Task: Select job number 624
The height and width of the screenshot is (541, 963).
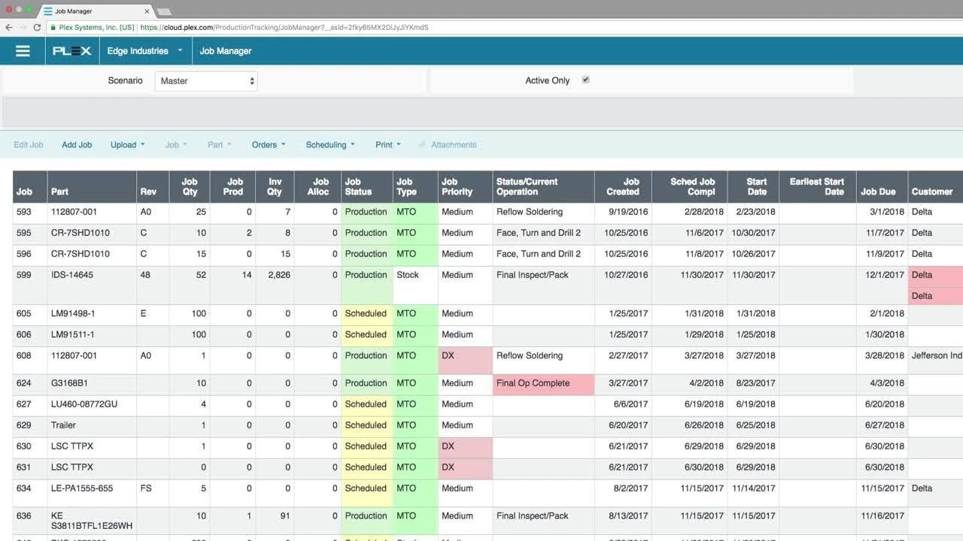Action: [24, 383]
